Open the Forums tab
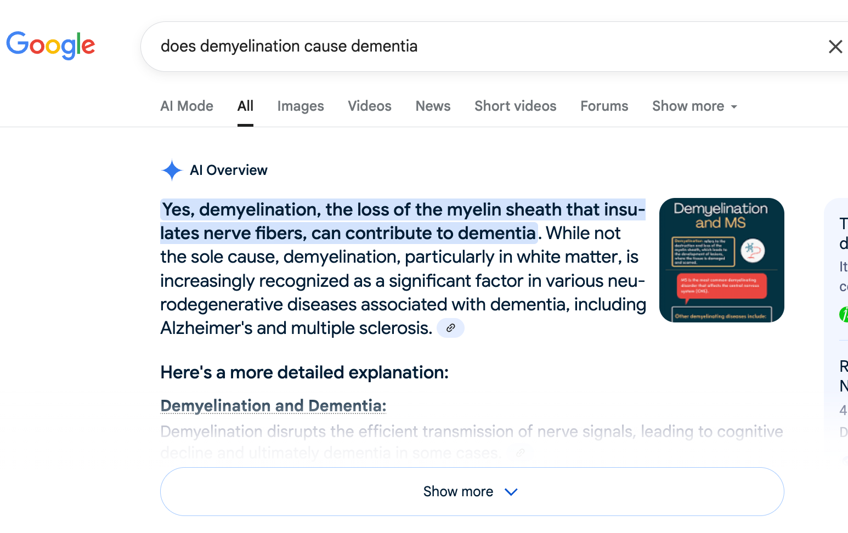 [x=604, y=106]
